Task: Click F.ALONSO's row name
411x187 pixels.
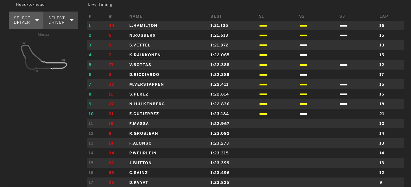Action: point(140,143)
